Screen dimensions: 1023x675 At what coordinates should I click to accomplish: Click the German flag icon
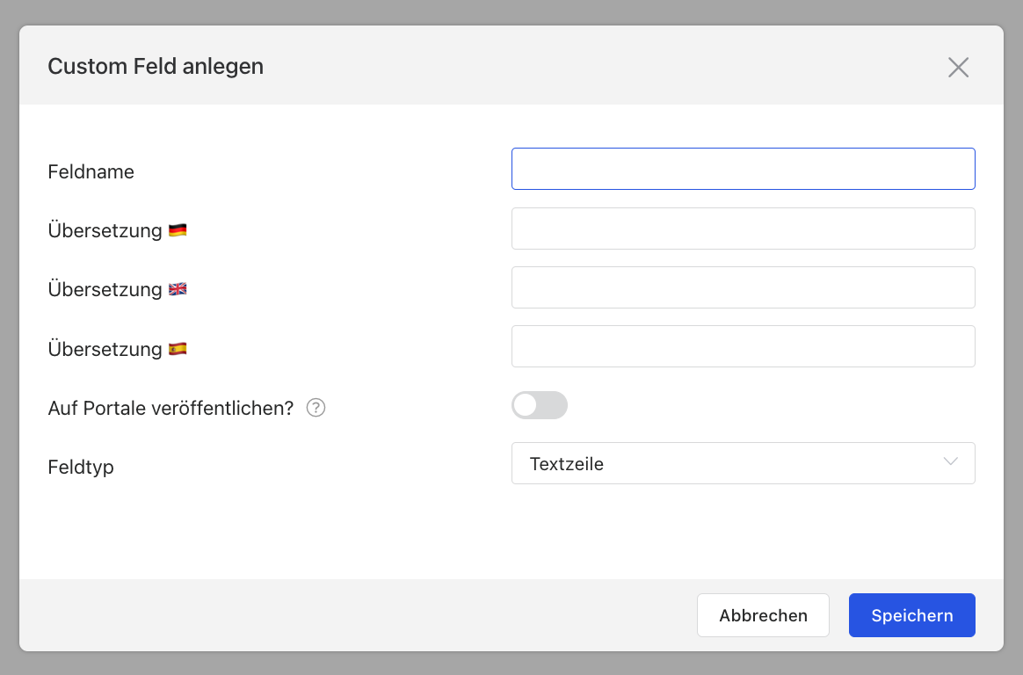point(178,230)
